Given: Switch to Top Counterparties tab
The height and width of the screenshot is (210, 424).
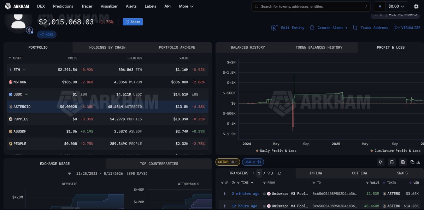Looking at the screenshot, I should (159, 163).
